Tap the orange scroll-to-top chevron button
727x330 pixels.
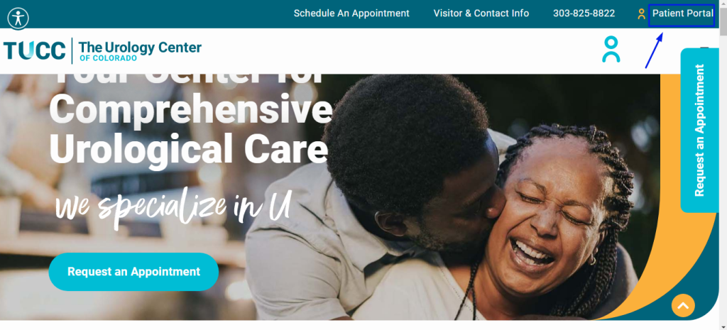[x=683, y=305]
